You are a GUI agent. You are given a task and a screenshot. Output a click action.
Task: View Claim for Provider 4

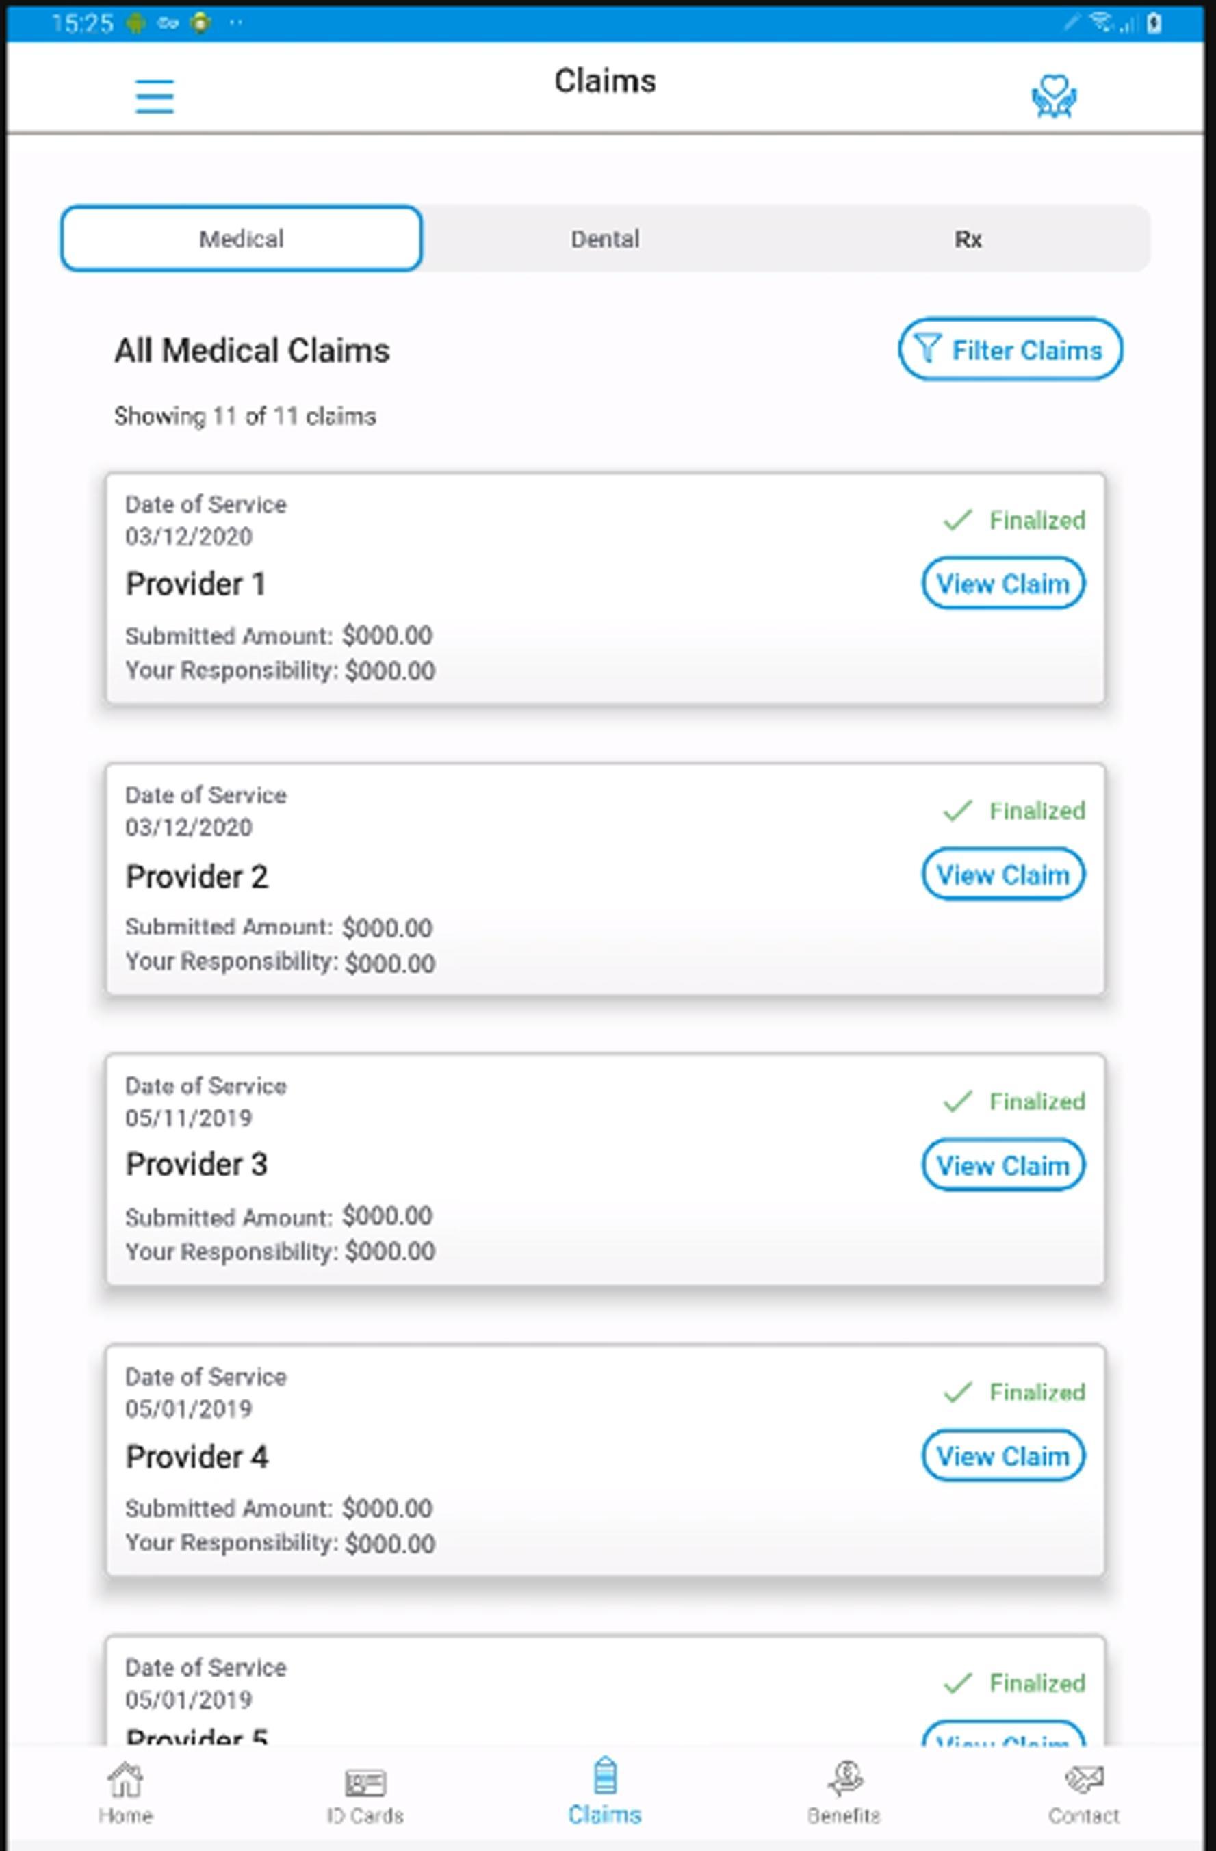point(1002,1456)
